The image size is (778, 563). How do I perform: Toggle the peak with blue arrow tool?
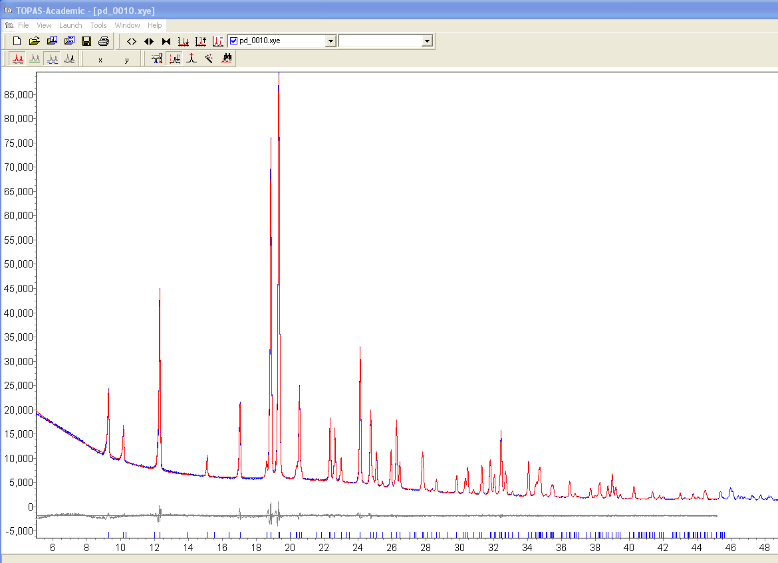[x=175, y=58]
